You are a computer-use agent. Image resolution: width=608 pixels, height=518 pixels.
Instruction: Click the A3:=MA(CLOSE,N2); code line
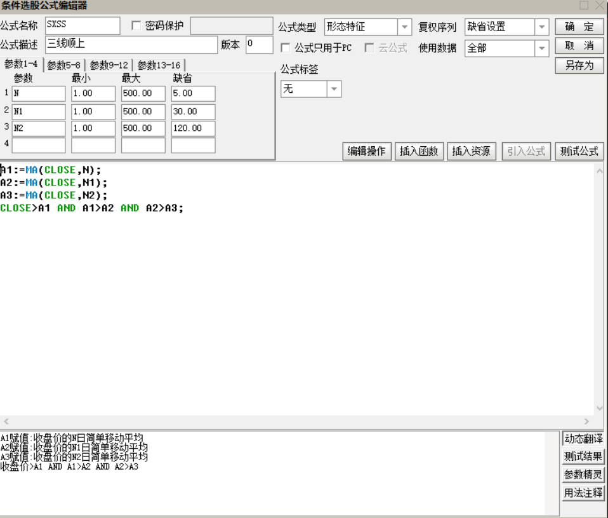(x=53, y=195)
